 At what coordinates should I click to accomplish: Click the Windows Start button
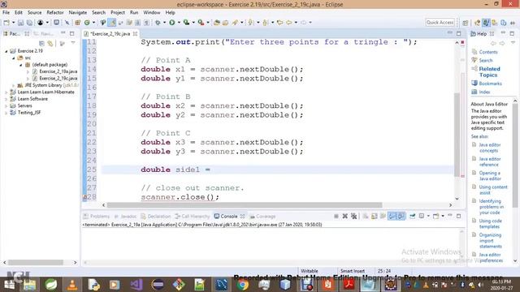coord(9,285)
